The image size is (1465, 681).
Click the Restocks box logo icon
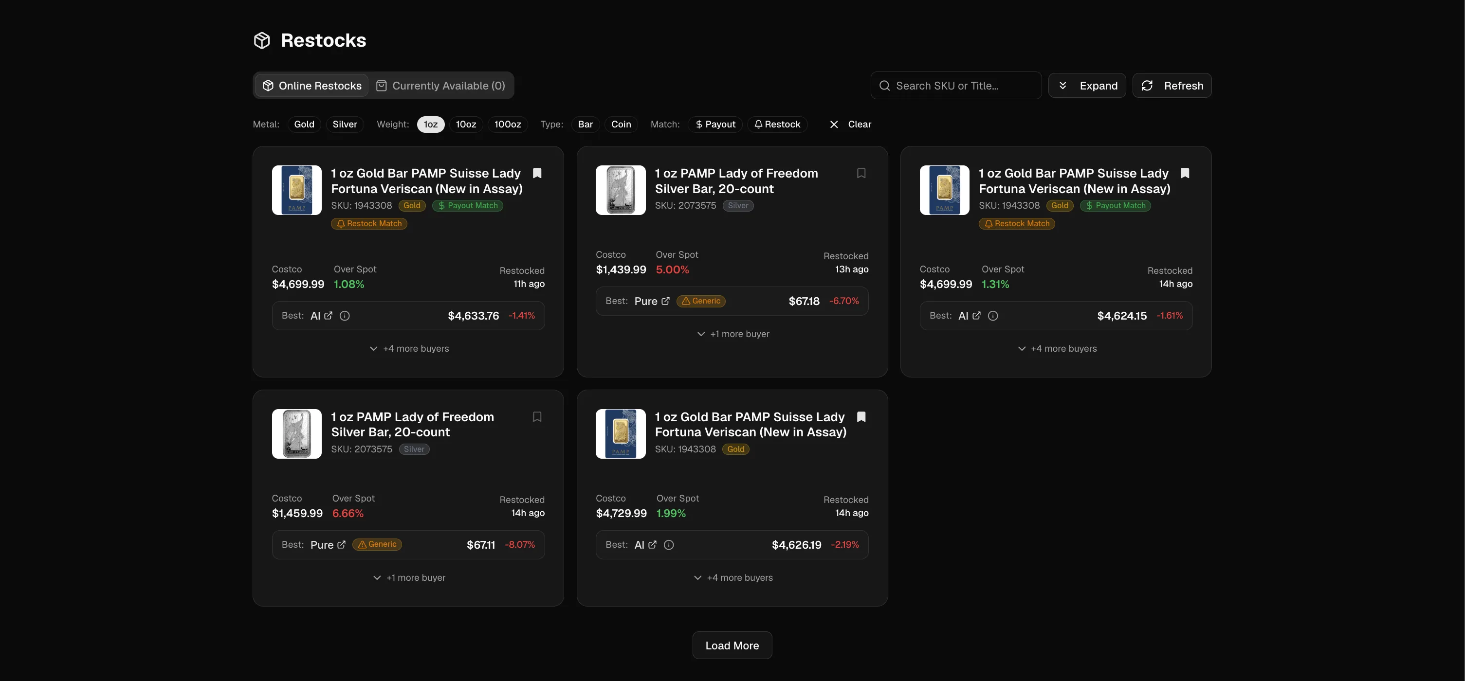pyautogui.click(x=262, y=40)
